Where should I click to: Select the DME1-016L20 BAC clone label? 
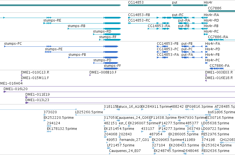coord(15,89)
